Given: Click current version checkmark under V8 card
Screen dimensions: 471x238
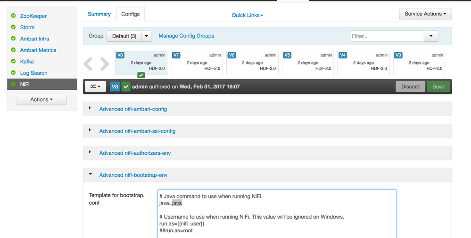Looking at the screenshot, I should pyautogui.click(x=141, y=75).
